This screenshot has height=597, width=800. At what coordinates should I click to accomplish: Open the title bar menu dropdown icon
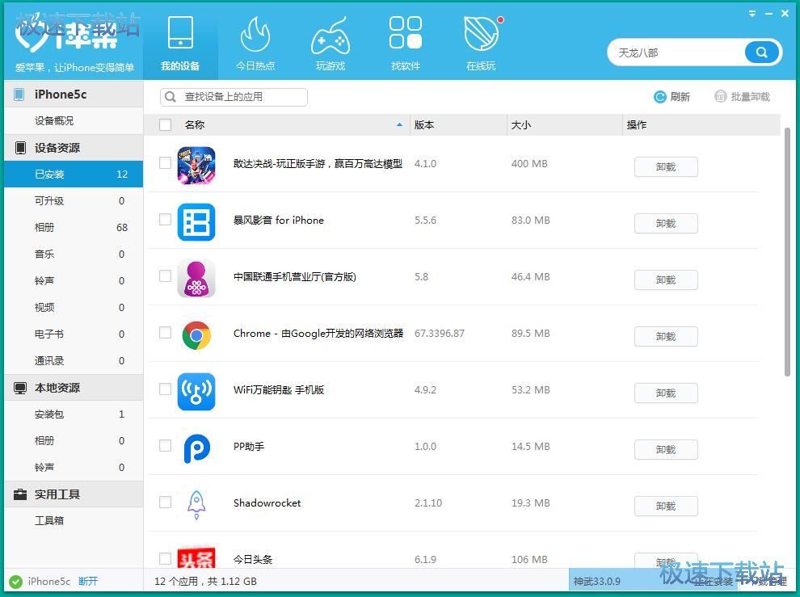tap(752, 14)
